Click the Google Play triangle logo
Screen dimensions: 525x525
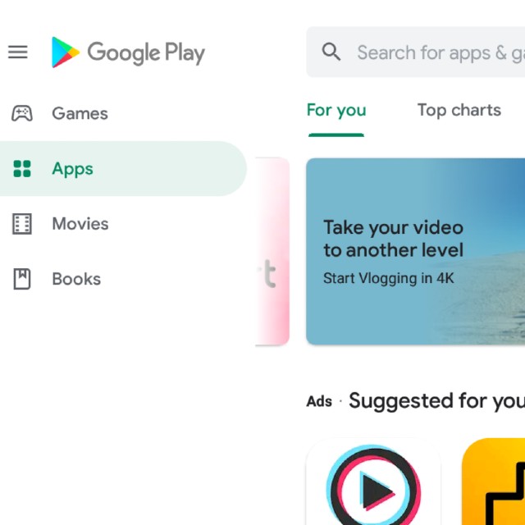[66, 52]
